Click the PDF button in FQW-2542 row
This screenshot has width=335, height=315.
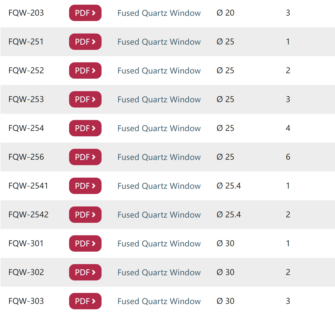coord(85,215)
